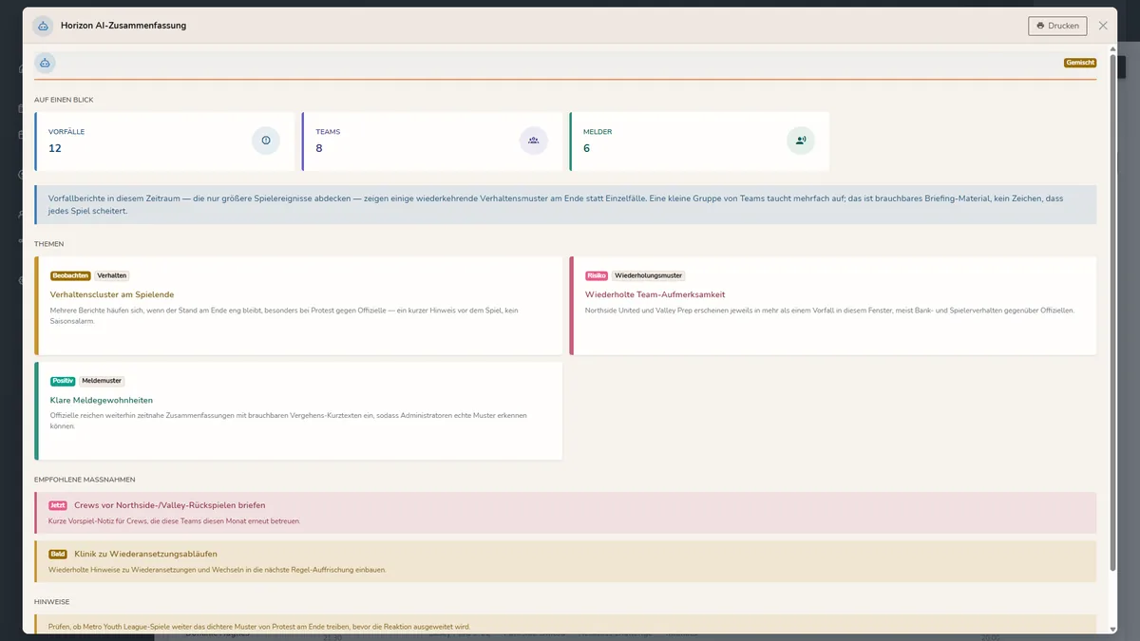
Task: Open the Verhaltenscluster am Spielende theme heading
Action: 112,294
